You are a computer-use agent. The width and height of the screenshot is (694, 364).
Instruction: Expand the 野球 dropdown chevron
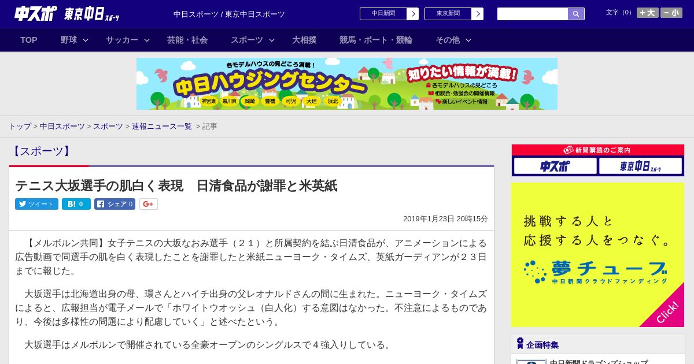pyautogui.click(x=86, y=40)
